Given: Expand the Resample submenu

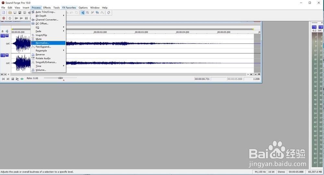Looking at the screenshot, I should click(48, 51).
